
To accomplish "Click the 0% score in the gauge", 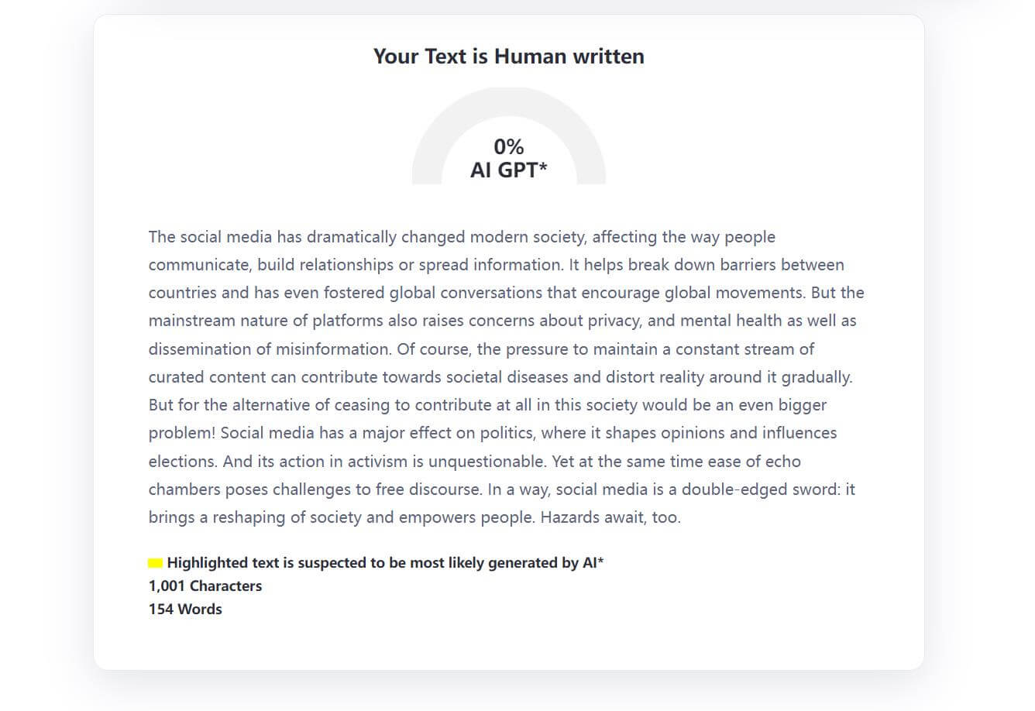I will point(508,146).
